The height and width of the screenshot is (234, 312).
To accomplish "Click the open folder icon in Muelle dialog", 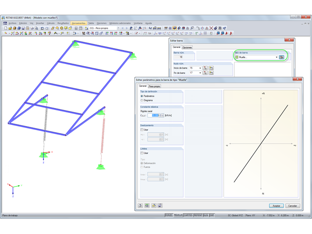I will pos(154,206).
